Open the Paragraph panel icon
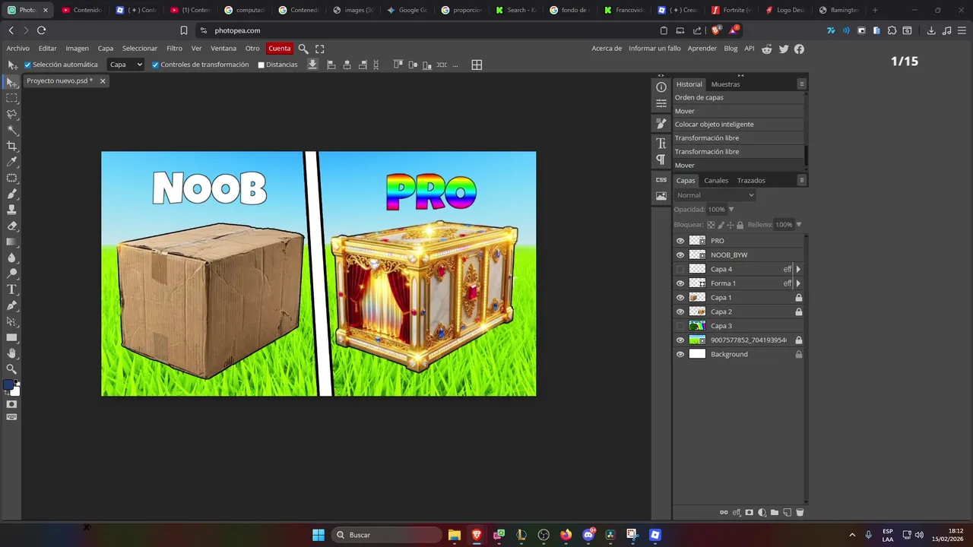This screenshot has height=547, width=973. click(x=661, y=160)
